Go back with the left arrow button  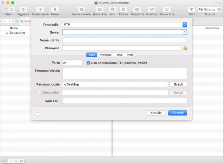(x=4, y=21)
